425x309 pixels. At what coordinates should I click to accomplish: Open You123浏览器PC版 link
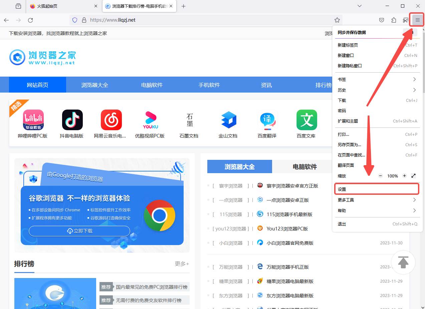[287, 229]
